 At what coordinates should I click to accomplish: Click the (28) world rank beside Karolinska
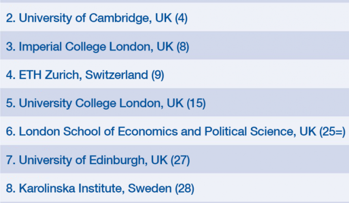tap(185, 188)
